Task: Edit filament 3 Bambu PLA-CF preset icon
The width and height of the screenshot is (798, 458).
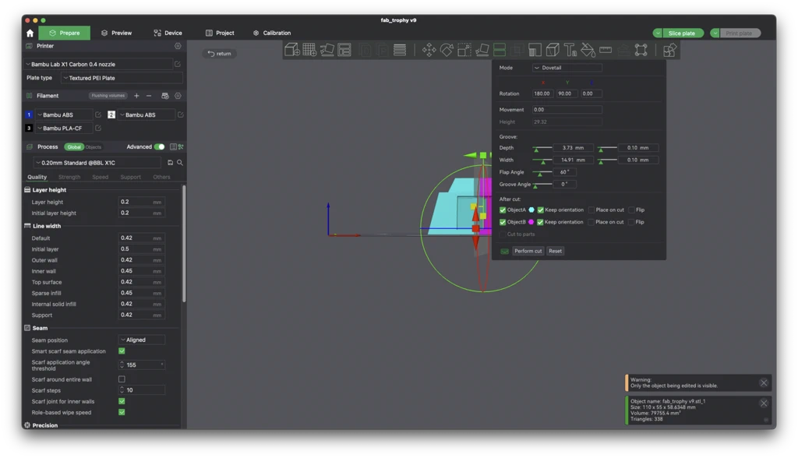Action: (x=98, y=129)
